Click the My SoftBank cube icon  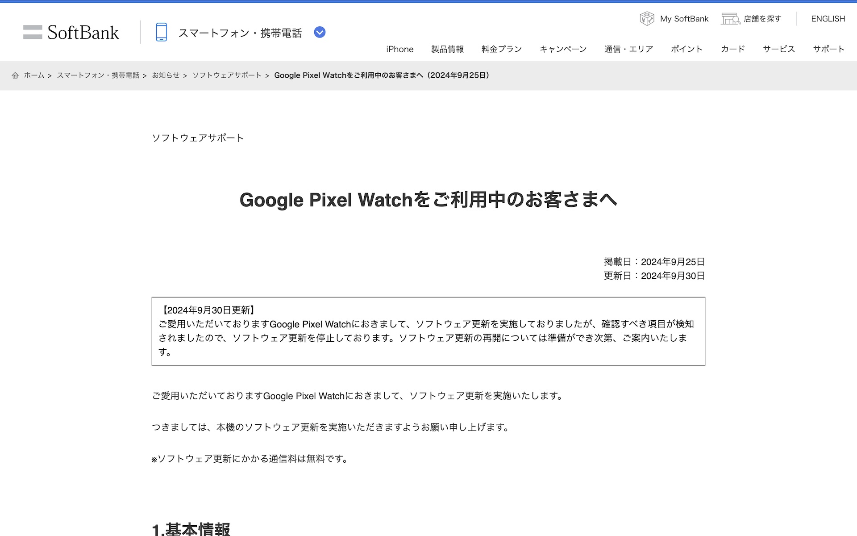tap(646, 19)
